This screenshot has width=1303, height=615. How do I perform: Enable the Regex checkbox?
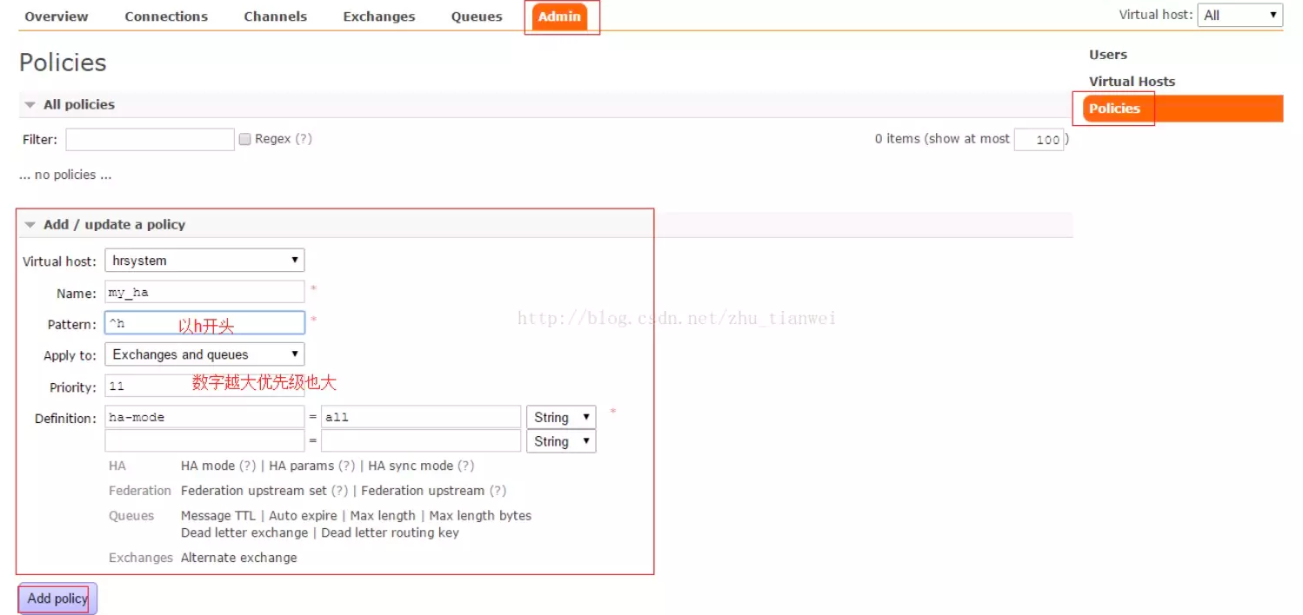coord(245,139)
